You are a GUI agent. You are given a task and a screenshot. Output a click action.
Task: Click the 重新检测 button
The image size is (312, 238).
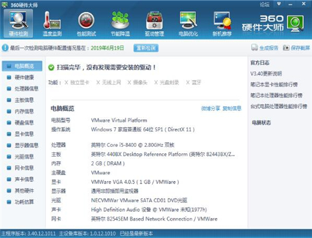(146, 48)
